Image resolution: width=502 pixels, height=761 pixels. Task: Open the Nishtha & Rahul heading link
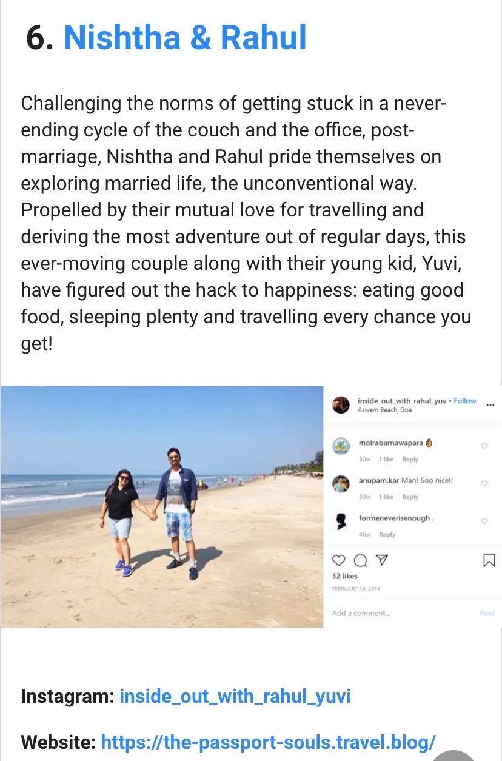point(185,38)
